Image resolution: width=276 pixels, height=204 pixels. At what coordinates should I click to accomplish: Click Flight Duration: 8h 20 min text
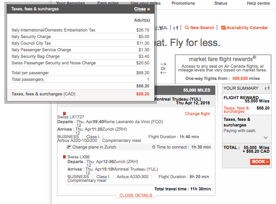pyautogui.click(x=184, y=177)
